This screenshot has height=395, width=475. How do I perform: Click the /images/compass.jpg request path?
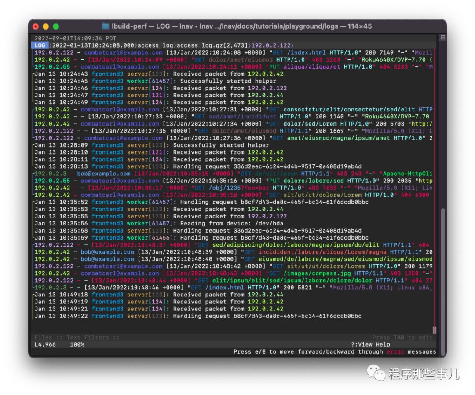[x=317, y=273]
